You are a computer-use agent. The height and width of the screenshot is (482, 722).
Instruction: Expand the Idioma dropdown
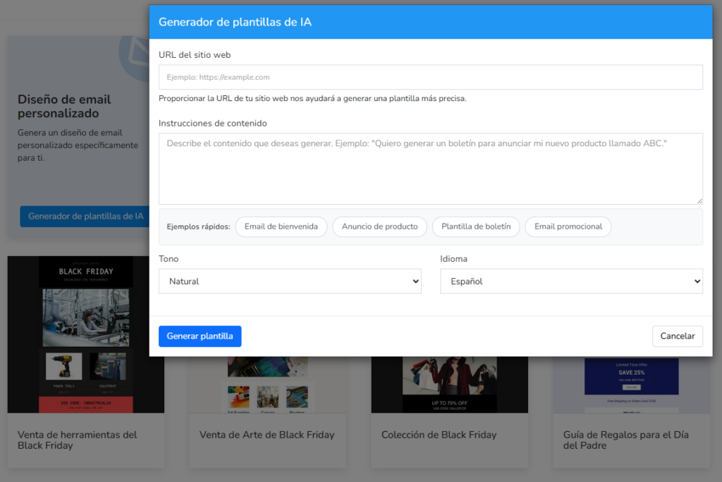[571, 281]
